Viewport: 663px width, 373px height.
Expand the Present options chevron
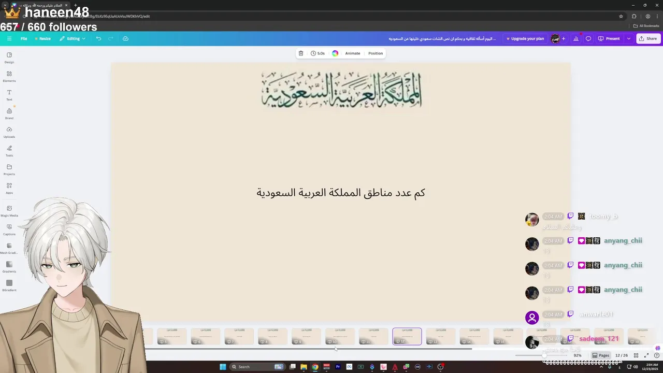[x=629, y=39]
